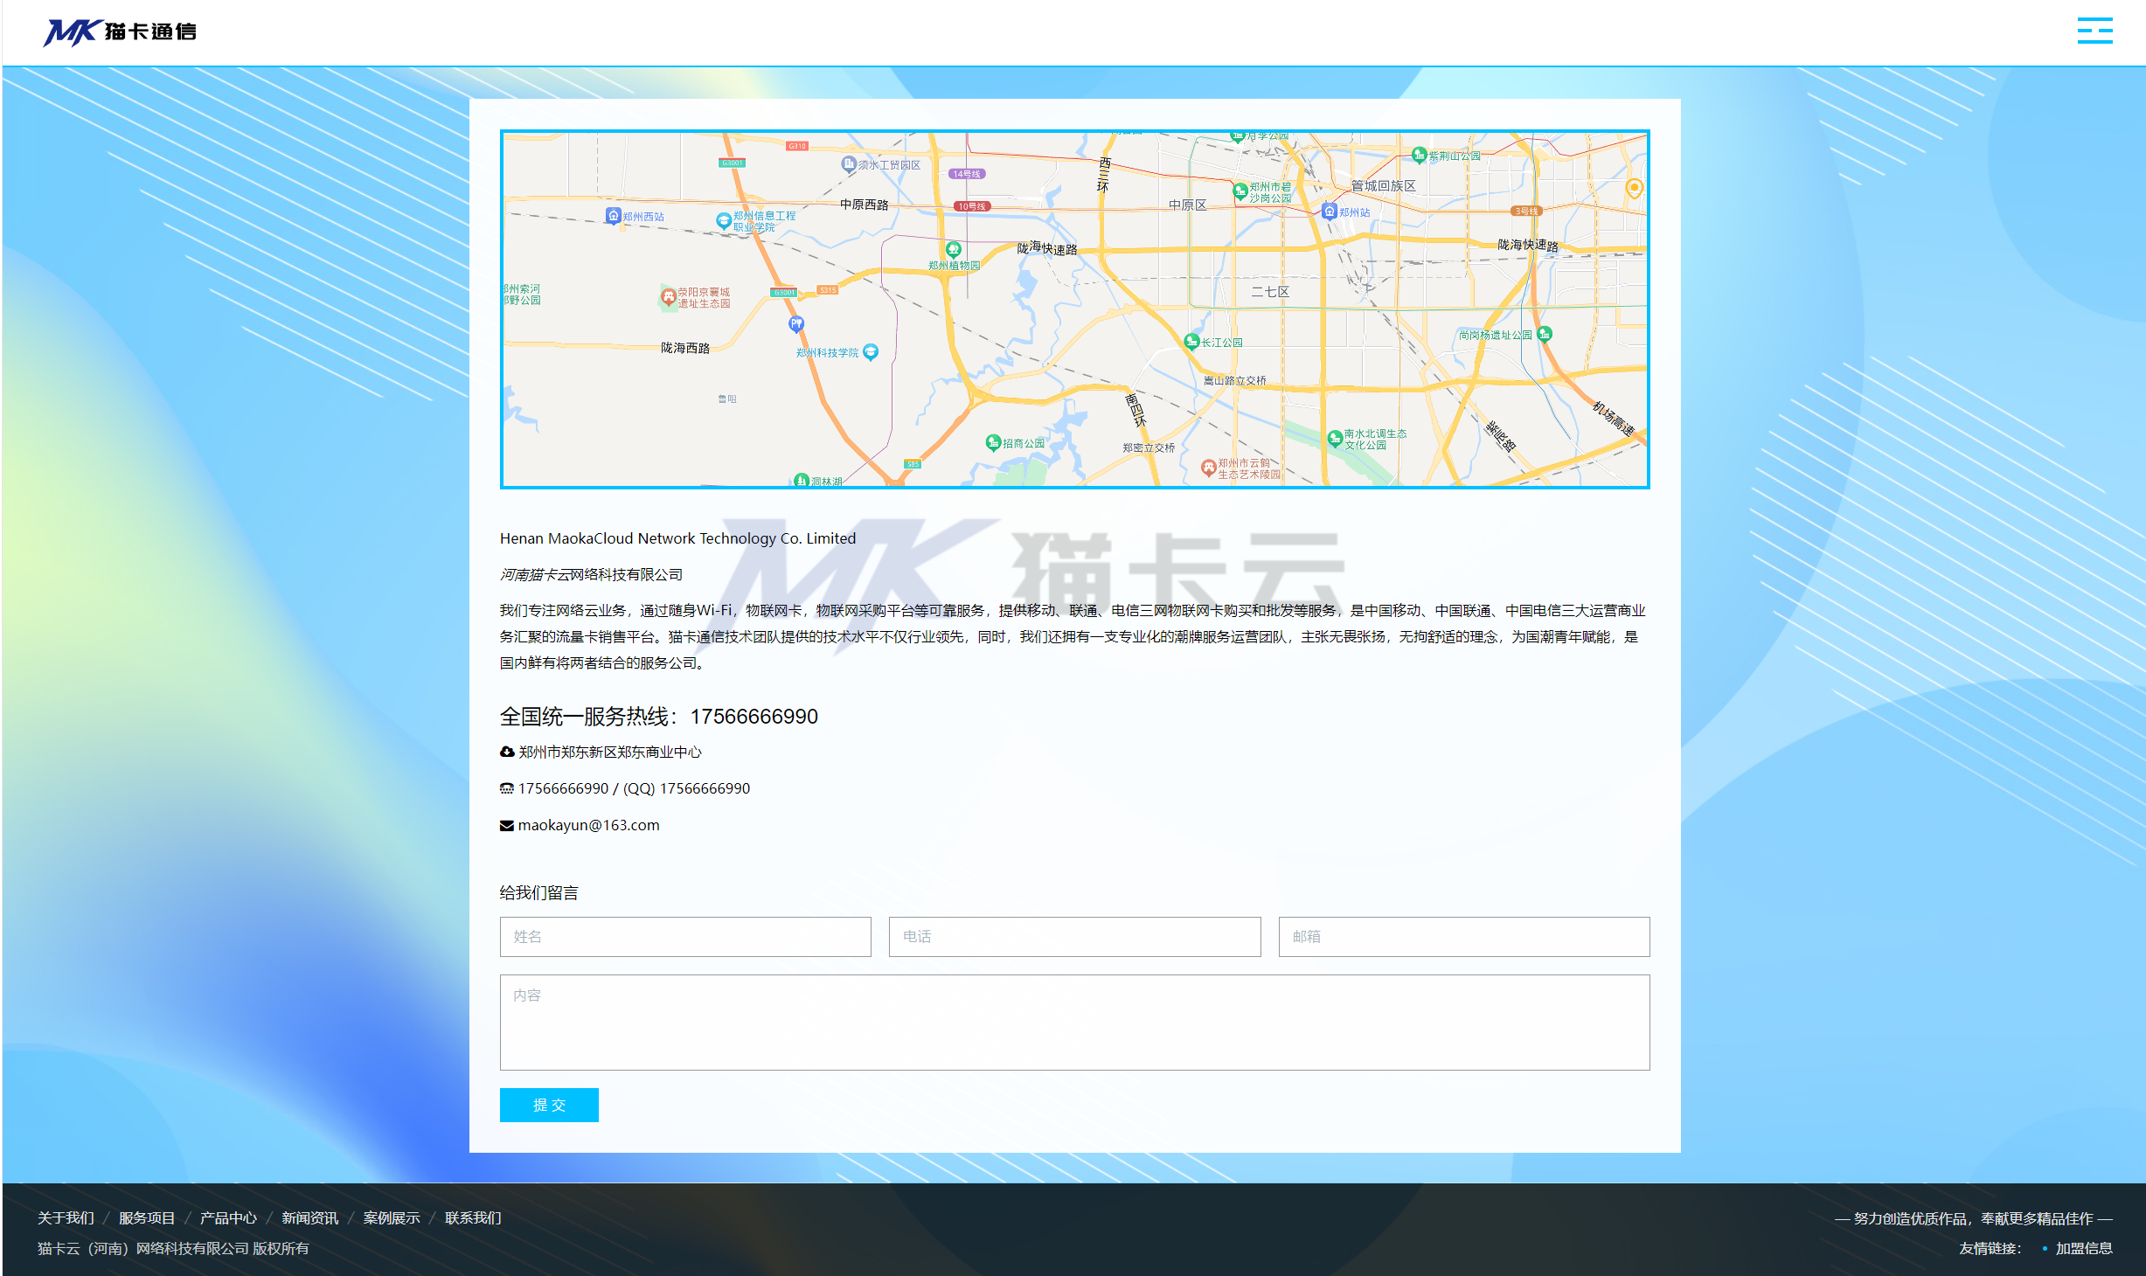Screen dimensions: 2146x1276
Task: Submit the form with 提交 button
Action: [x=549, y=1105]
